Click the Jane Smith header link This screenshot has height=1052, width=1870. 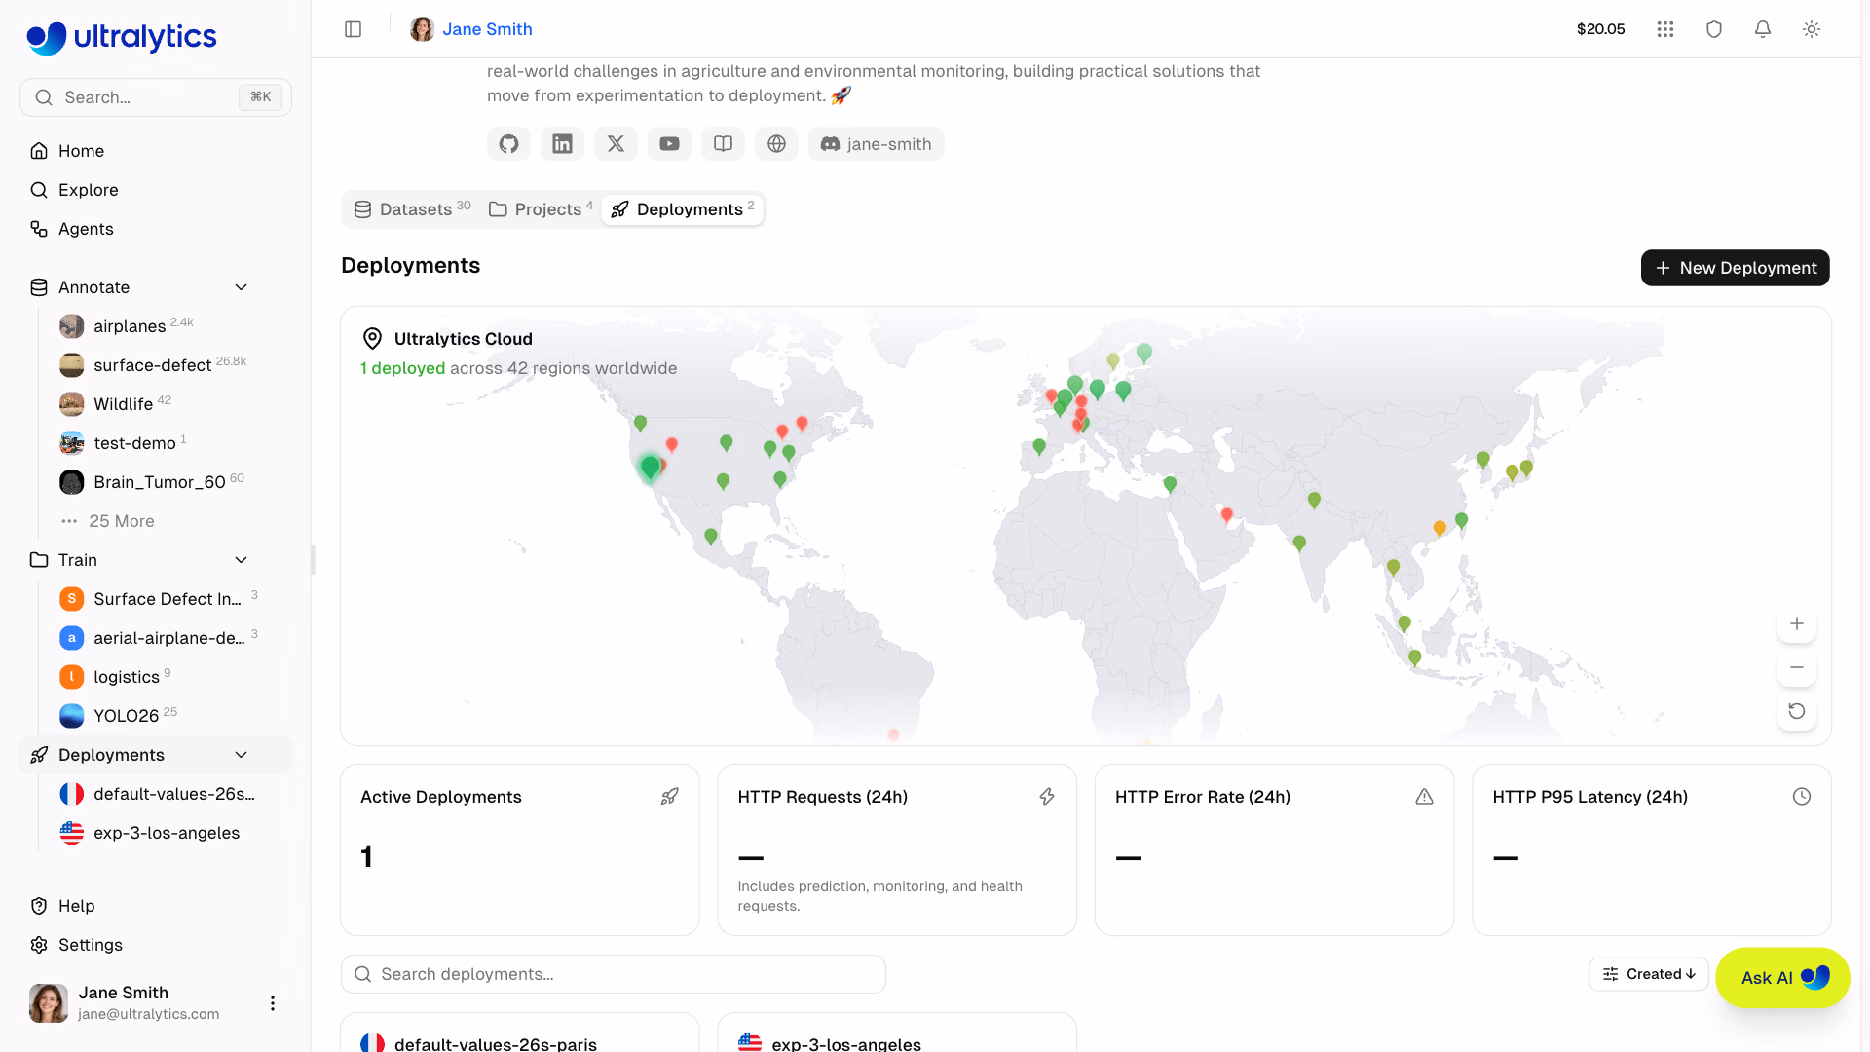pos(487,29)
